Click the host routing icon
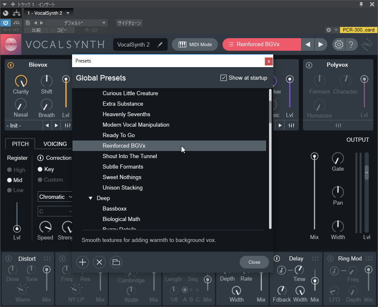 click(17, 13)
